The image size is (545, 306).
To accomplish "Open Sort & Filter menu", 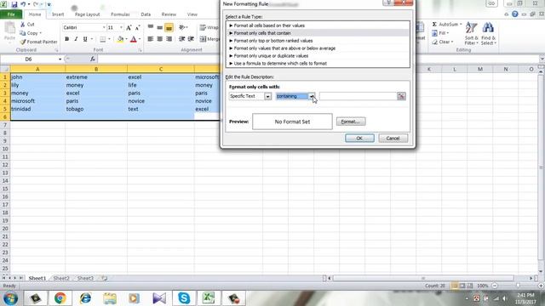I will [471, 33].
